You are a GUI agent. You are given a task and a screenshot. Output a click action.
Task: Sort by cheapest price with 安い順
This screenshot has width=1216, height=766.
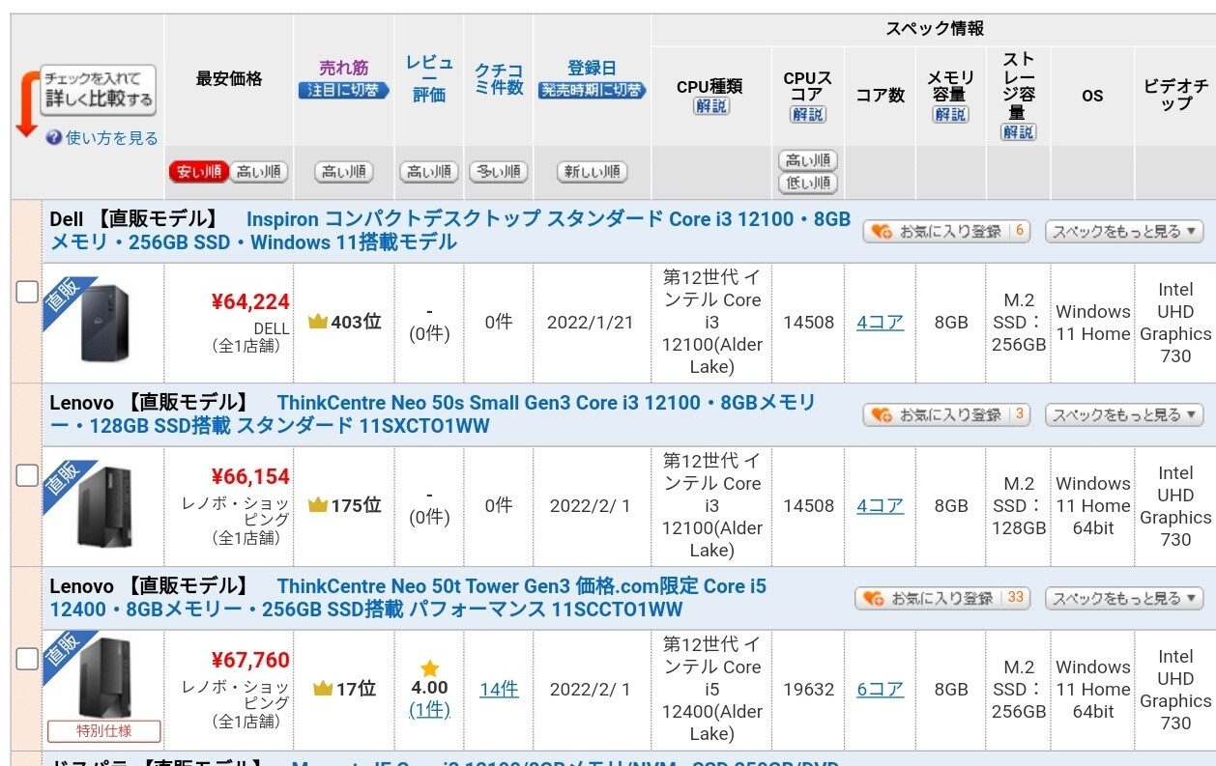pos(197,172)
